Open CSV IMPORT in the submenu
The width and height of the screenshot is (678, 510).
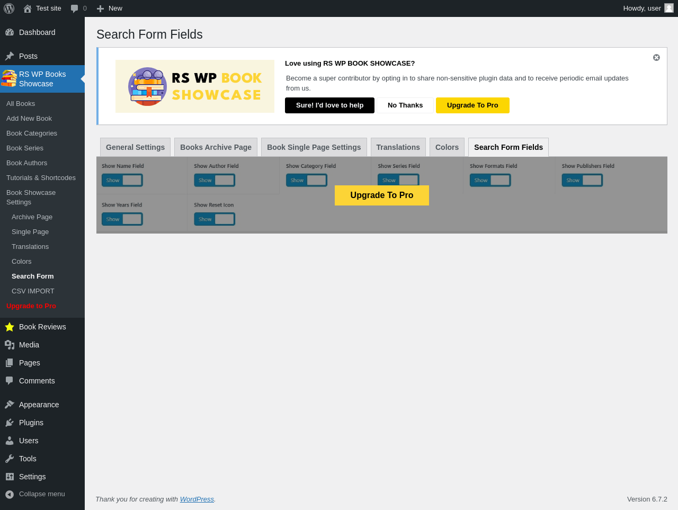tap(33, 291)
